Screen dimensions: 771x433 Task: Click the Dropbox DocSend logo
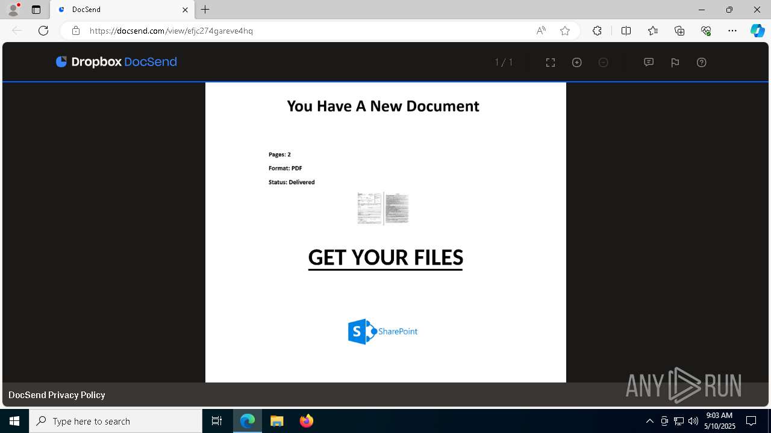(116, 62)
